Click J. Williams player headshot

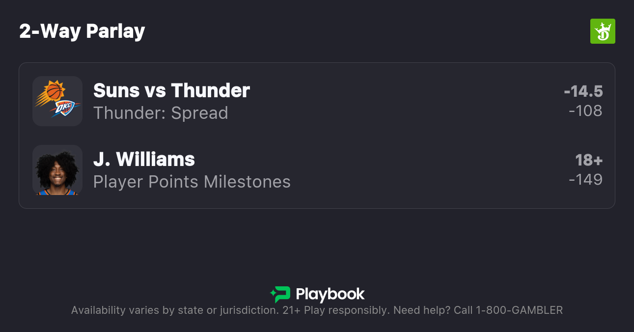pyautogui.click(x=57, y=170)
